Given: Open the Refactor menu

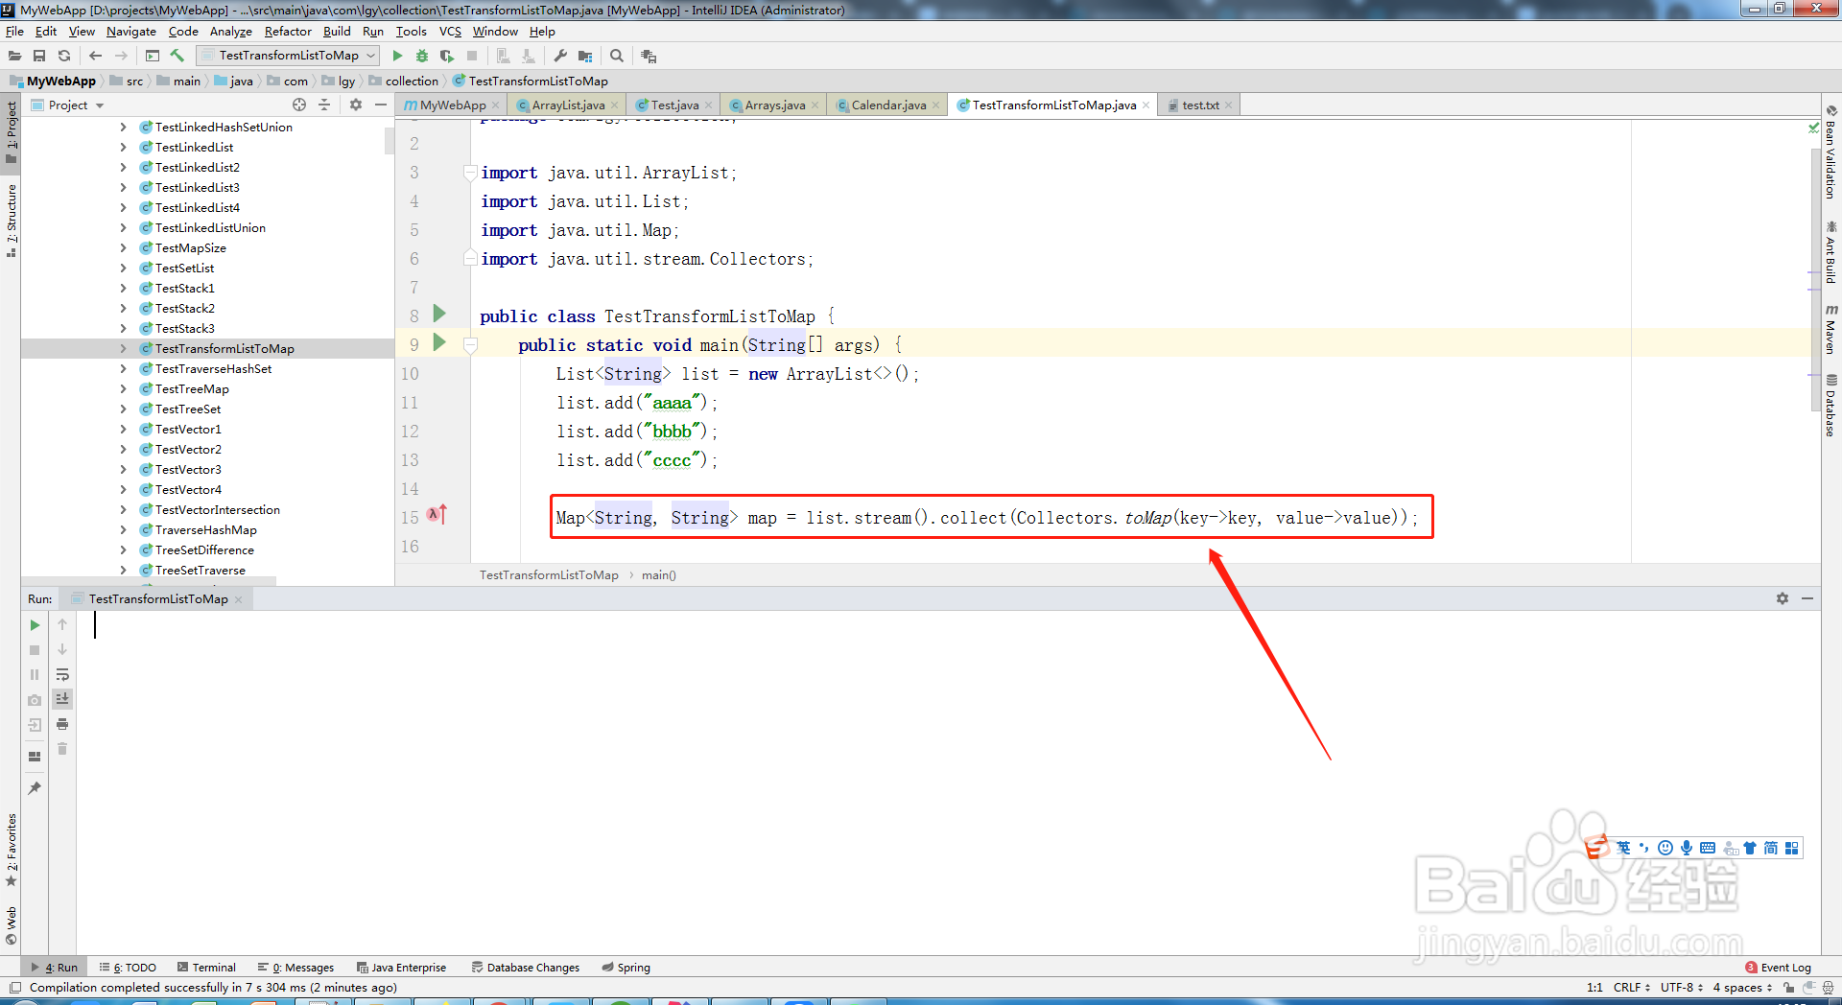Looking at the screenshot, I should pos(288,32).
